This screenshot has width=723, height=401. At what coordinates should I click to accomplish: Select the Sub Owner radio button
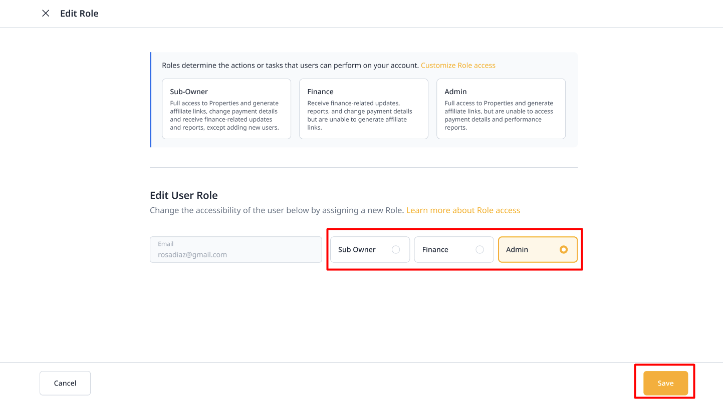click(x=395, y=250)
